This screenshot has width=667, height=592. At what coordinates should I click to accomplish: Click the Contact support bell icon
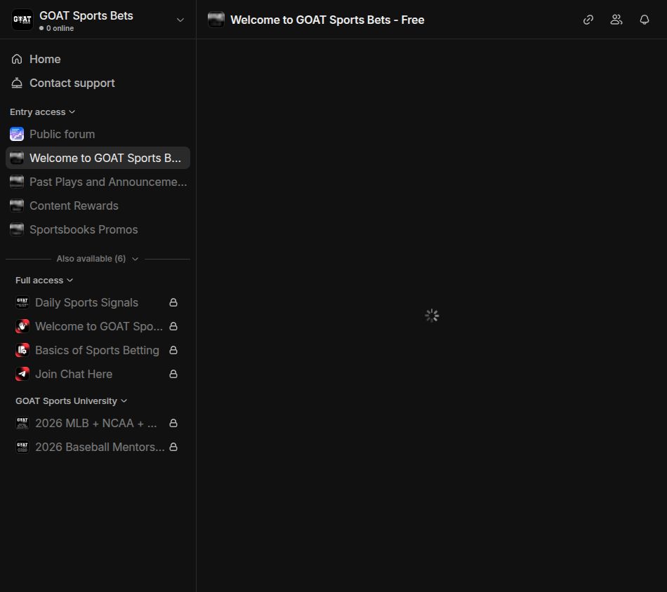tap(17, 83)
